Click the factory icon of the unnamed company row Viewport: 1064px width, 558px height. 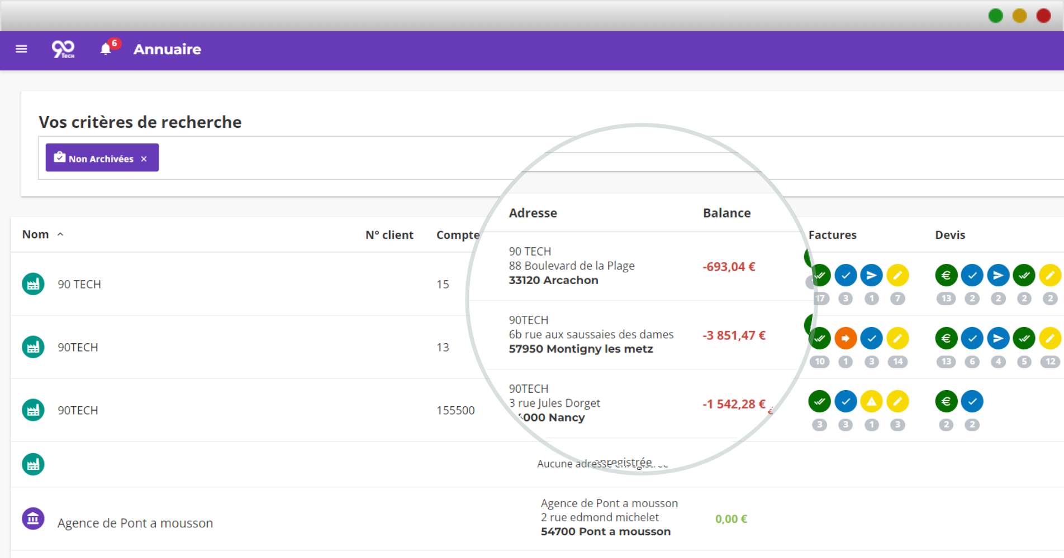(x=33, y=464)
